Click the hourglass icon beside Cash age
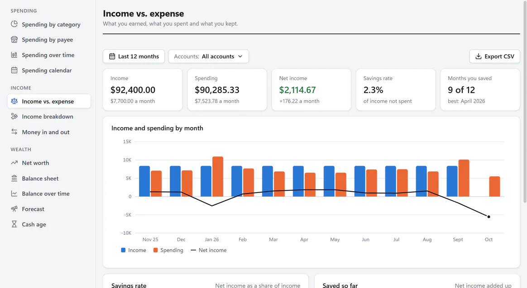 (x=14, y=224)
